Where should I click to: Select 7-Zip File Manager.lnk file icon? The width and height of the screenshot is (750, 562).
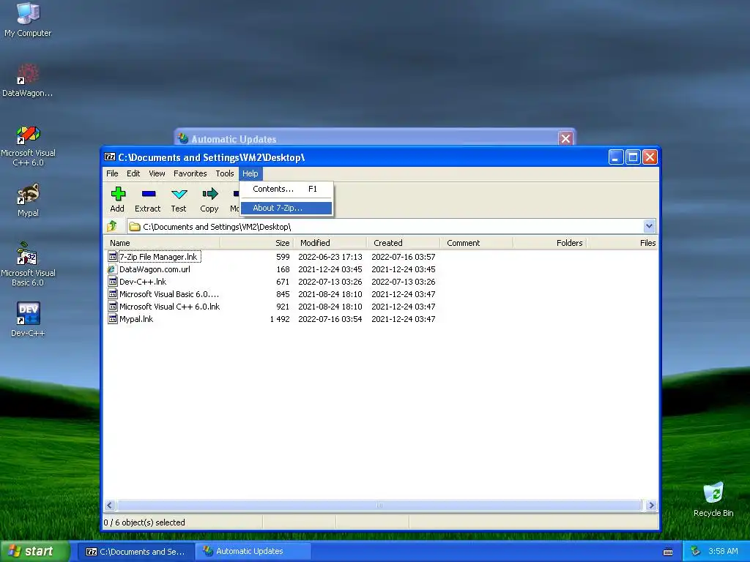click(112, 257)
